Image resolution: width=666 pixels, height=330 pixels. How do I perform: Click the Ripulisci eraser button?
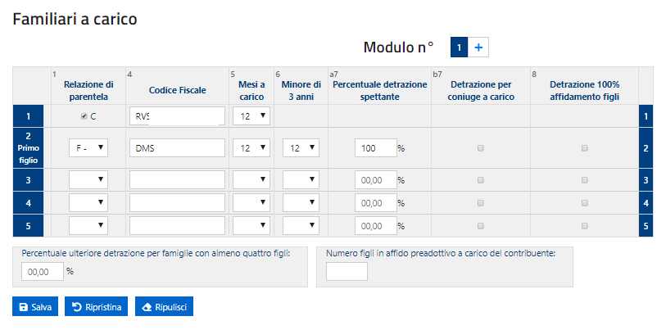click(164, 307)
